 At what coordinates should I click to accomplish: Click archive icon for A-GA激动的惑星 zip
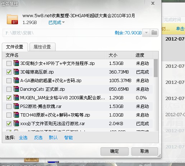16,80
